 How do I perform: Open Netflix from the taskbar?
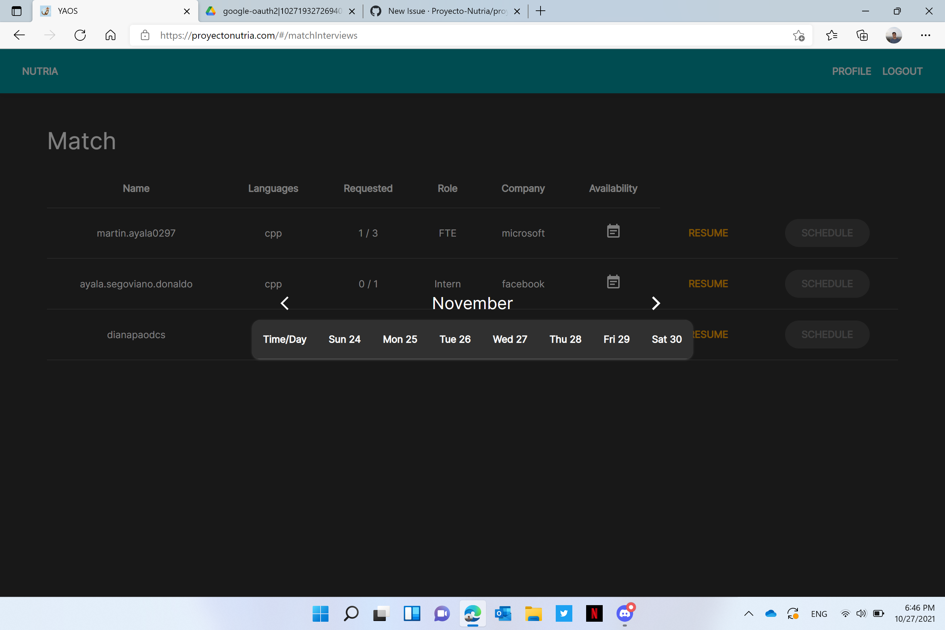coord(594,613)
